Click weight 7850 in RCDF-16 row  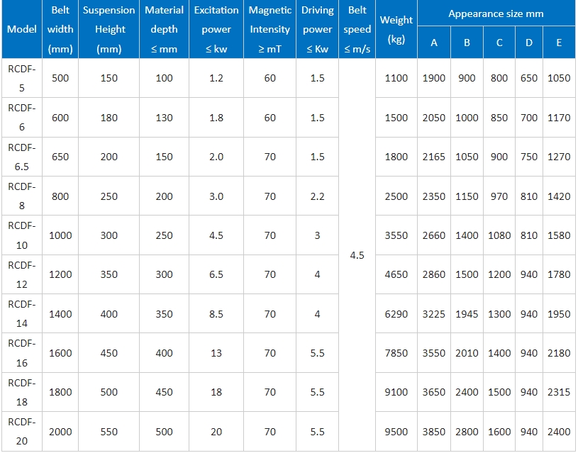click(x=396, y=353)
